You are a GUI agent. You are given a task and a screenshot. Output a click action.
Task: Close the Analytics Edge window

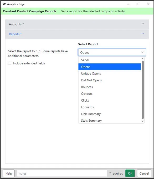148,4
